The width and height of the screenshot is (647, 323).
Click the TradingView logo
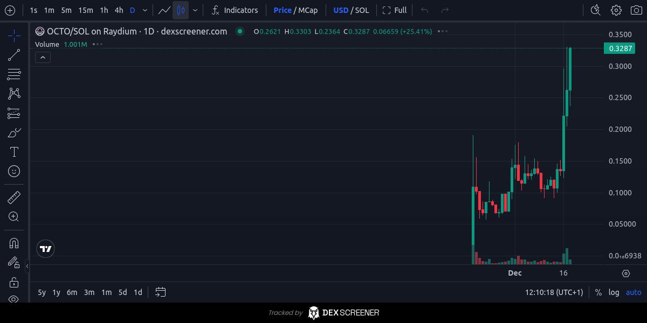pos(46,249)
